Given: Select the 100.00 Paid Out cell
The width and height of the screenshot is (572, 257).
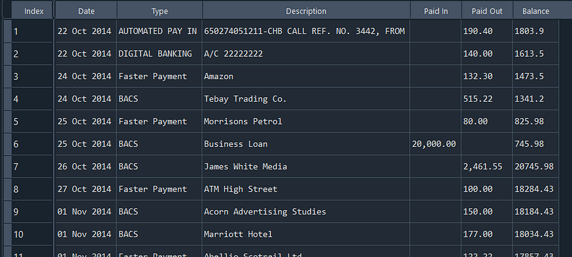Looking at the screenshot, I should 486,189.
